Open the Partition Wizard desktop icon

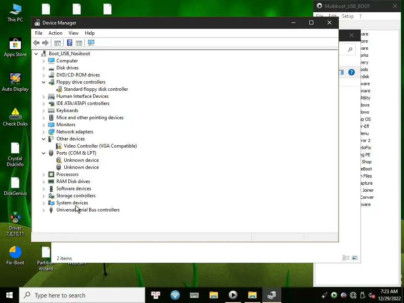46,259
